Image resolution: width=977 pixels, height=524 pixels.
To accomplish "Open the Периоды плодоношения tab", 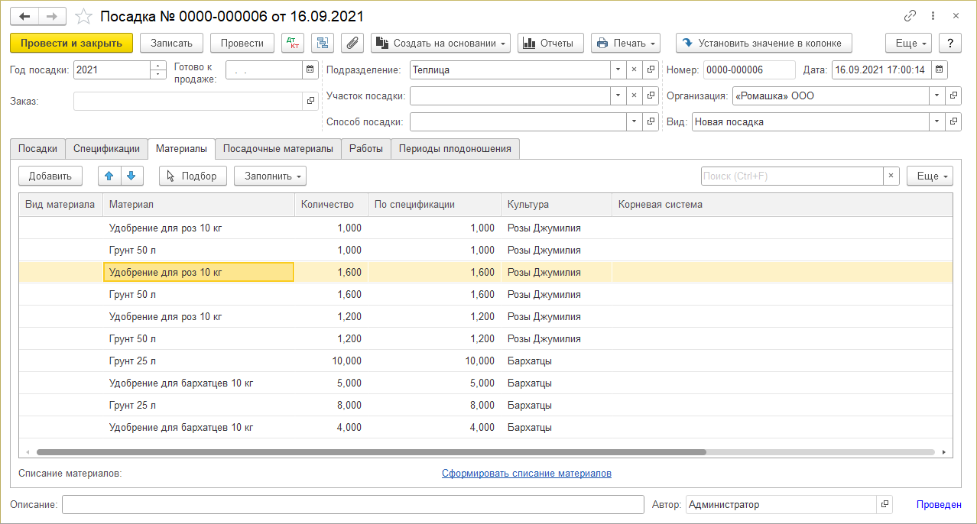I will (455, 149).
